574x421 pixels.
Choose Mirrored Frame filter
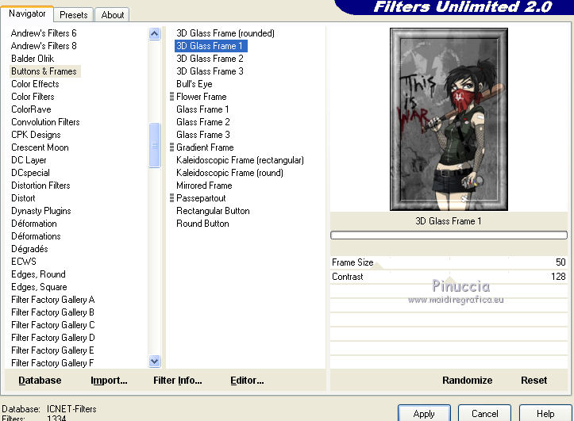[204, 186]
